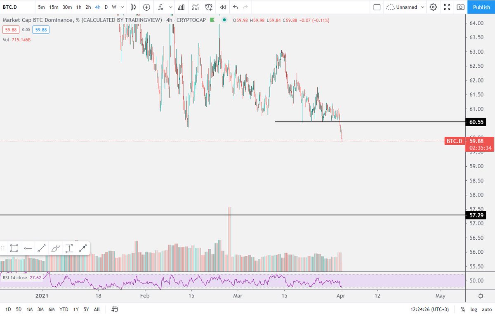Select the brush drawing tool in favorites bar
The width and height of the screenshot is (495, 316).
click(x=55, y=248)
